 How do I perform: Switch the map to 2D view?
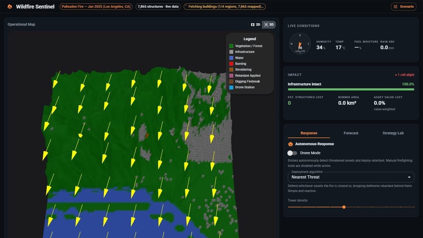click(255, 24)
